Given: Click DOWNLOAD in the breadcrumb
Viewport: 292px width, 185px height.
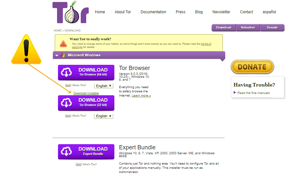Looking at the screenshot, I should click(x=73, y=30).
